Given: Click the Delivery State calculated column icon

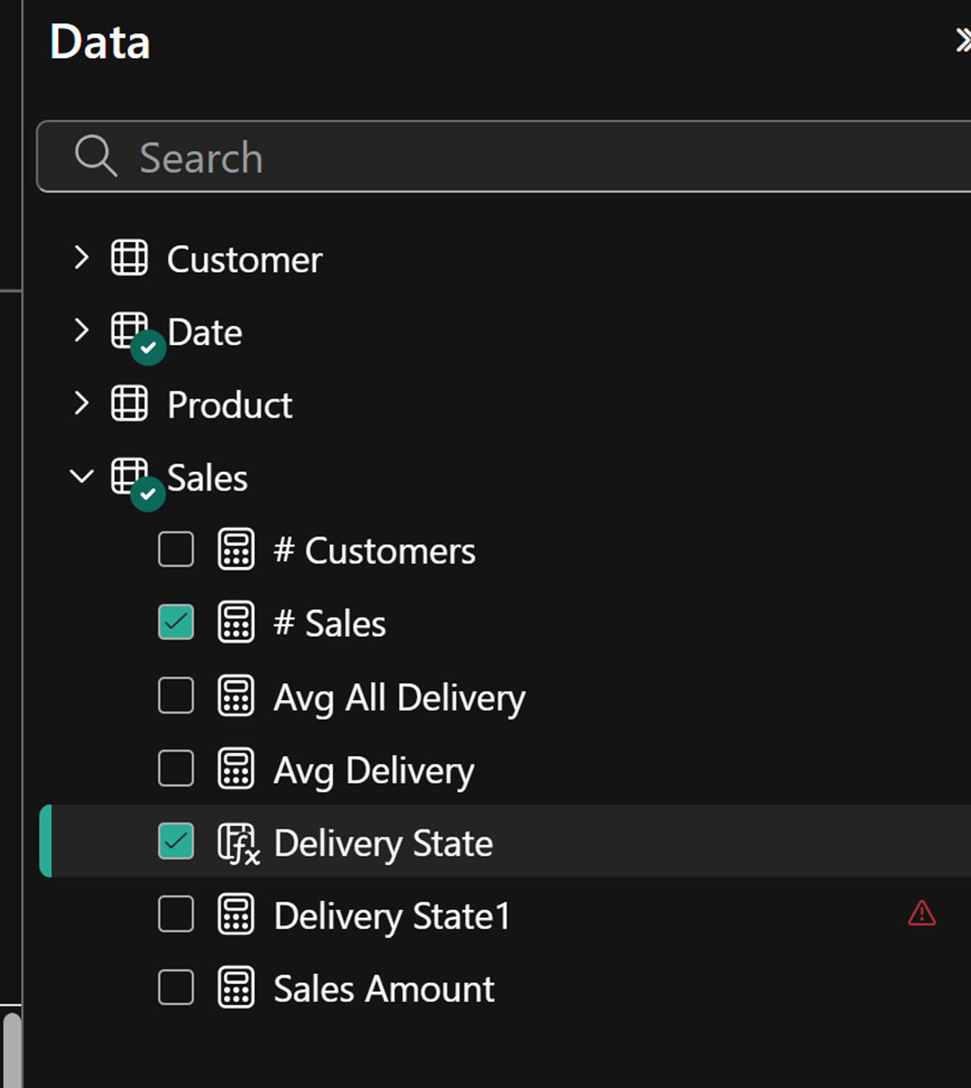Looking at the screenshot, I should coord(238,843).
